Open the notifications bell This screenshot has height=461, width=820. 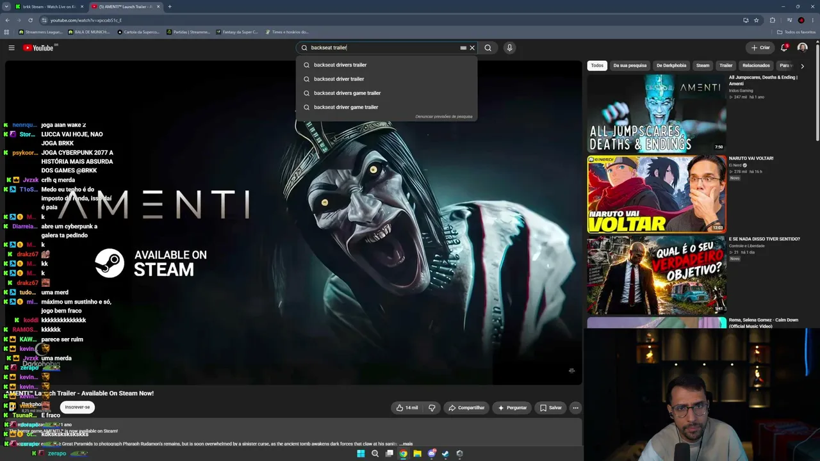click(784, 47)
